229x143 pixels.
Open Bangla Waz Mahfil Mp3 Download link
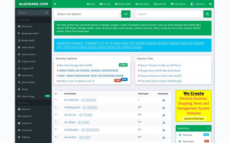[x=160, y=71]
